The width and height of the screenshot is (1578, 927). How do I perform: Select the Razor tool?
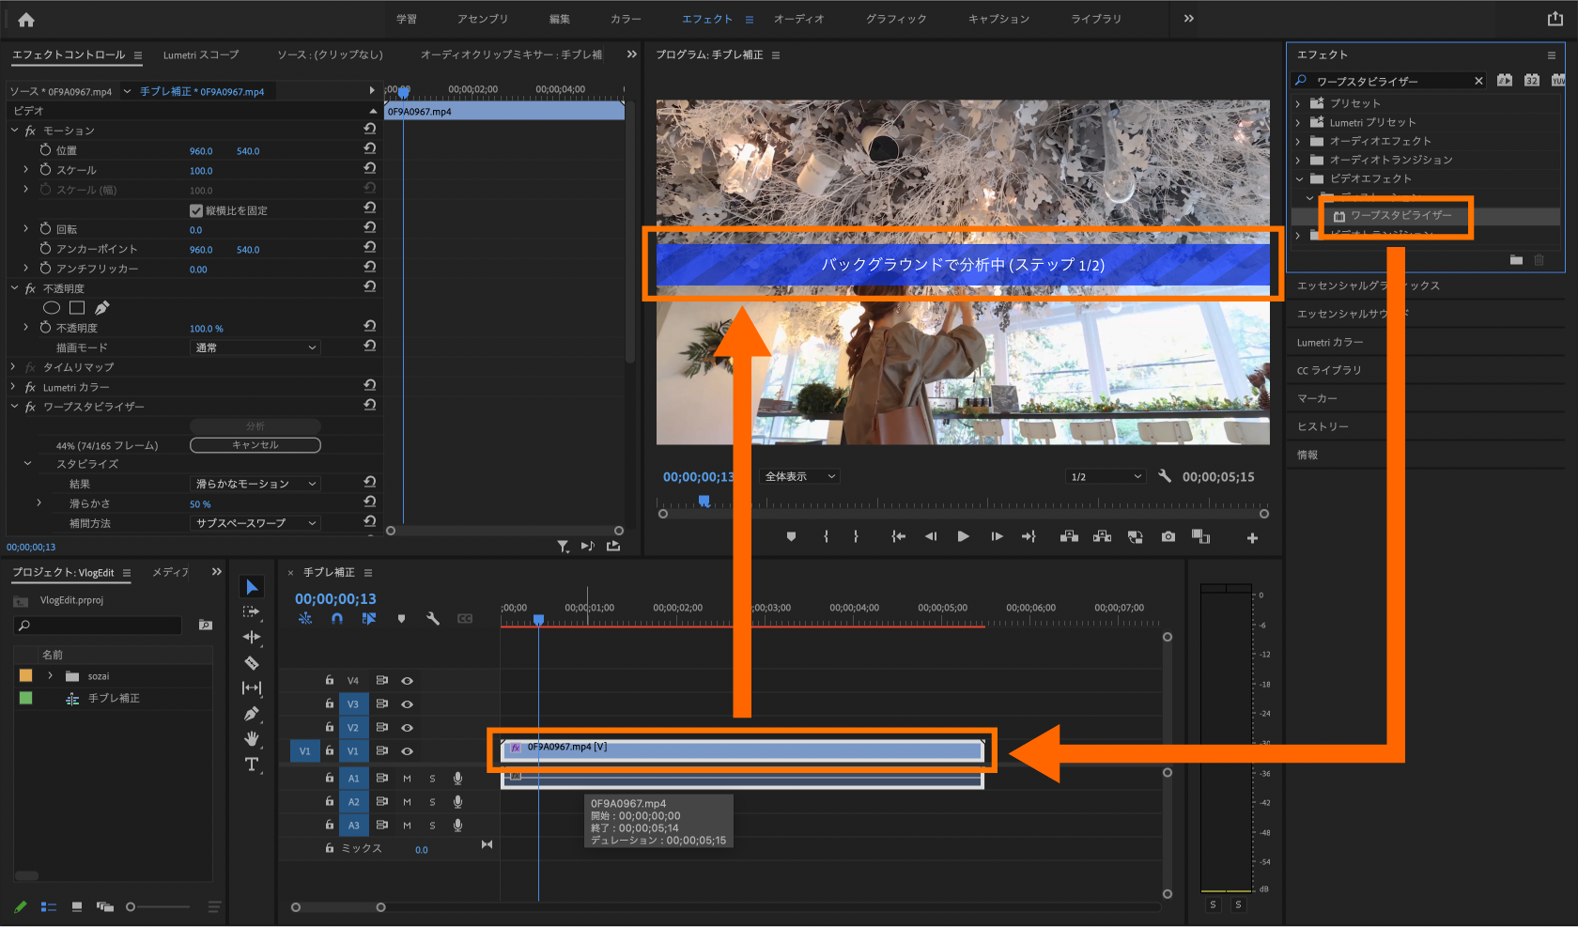pos(252,663)
